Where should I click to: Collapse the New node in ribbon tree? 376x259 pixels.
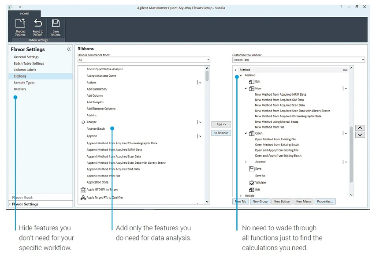[246, 89]
